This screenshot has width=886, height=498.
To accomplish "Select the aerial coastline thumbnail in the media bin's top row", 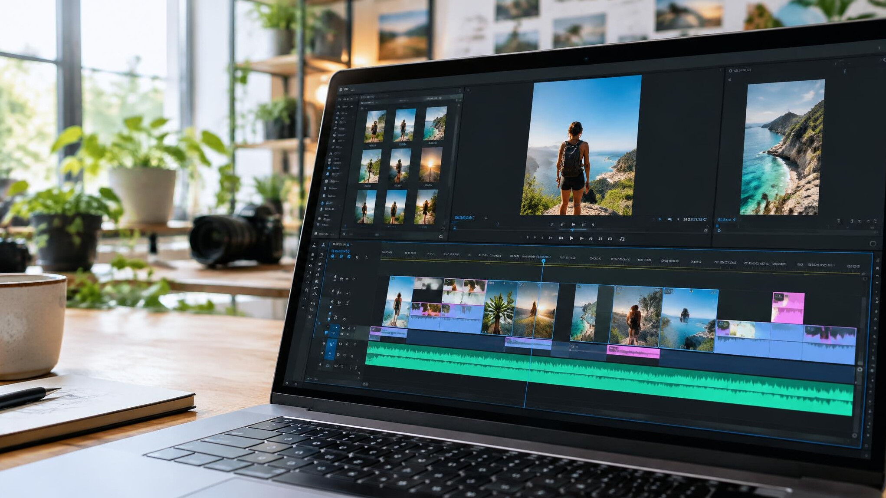I will 435,124.
